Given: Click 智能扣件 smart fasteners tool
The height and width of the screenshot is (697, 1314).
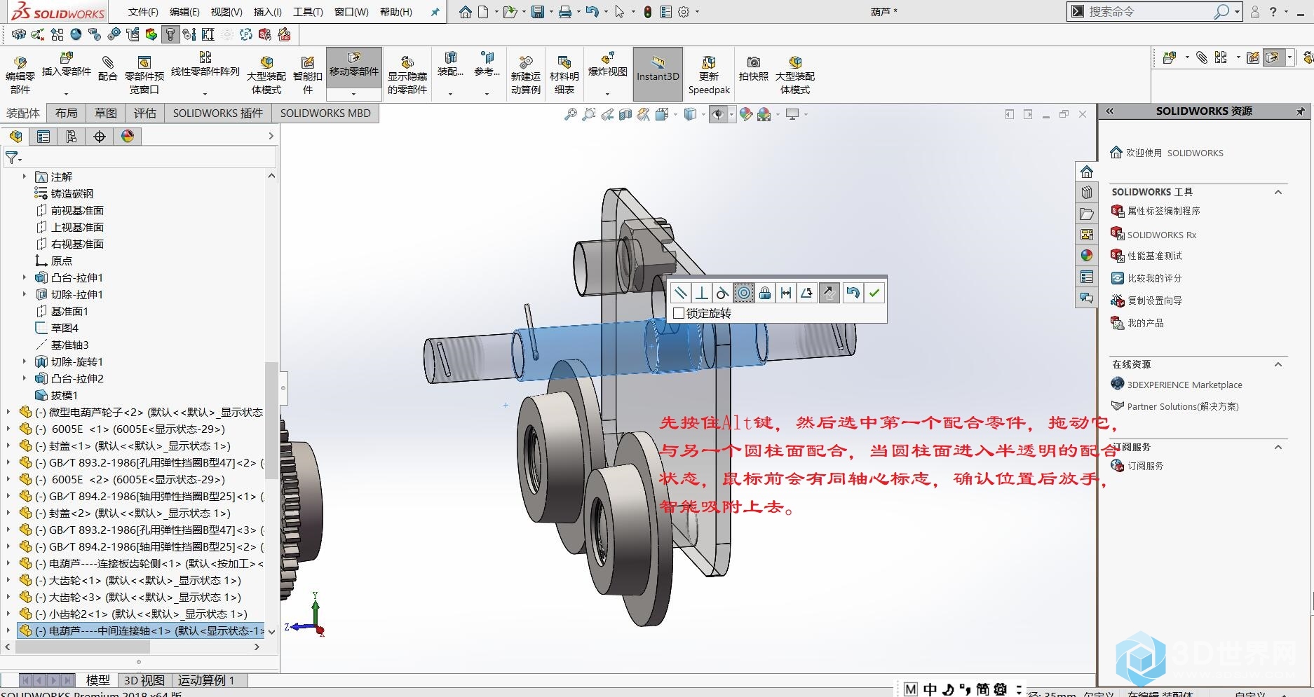Looking at the screenshot, I should 308,75.
